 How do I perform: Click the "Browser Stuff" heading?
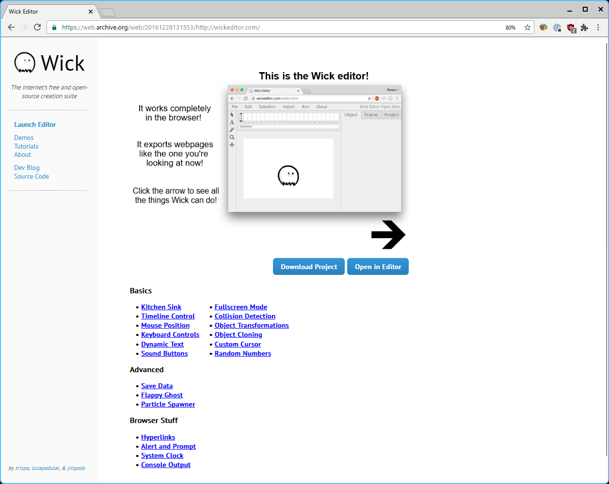tap(154, 421)
